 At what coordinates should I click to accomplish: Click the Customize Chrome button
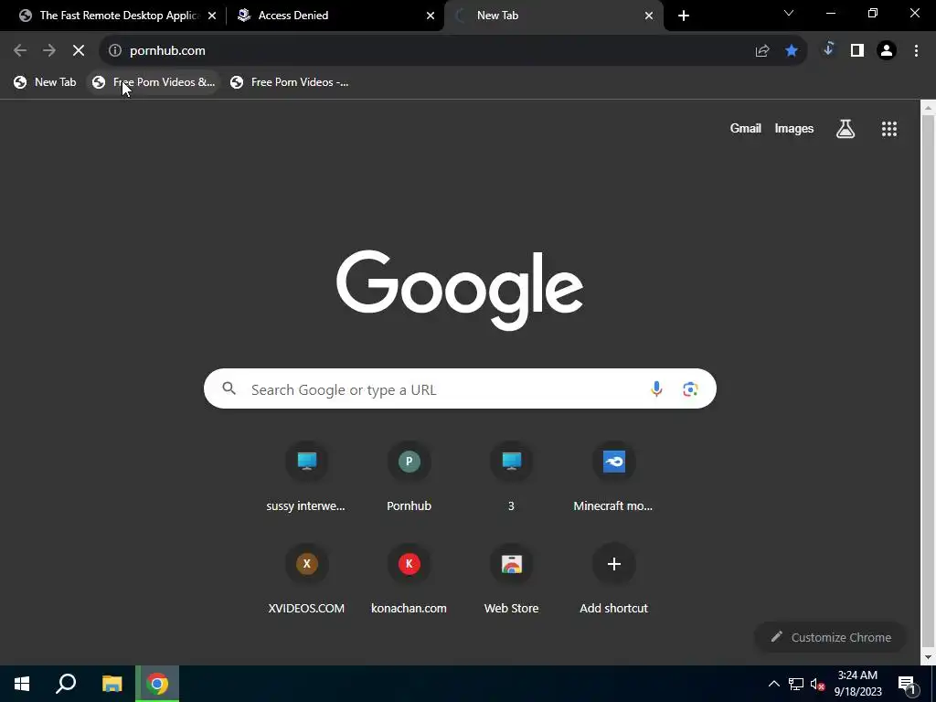point(830,637)
